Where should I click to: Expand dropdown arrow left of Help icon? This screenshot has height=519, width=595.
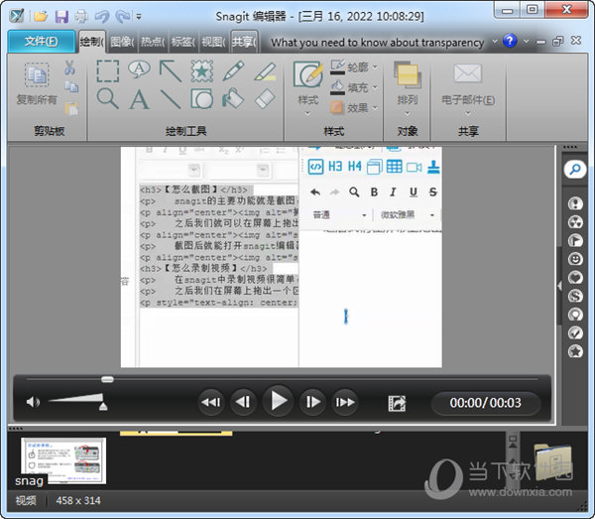coord(495,41)
